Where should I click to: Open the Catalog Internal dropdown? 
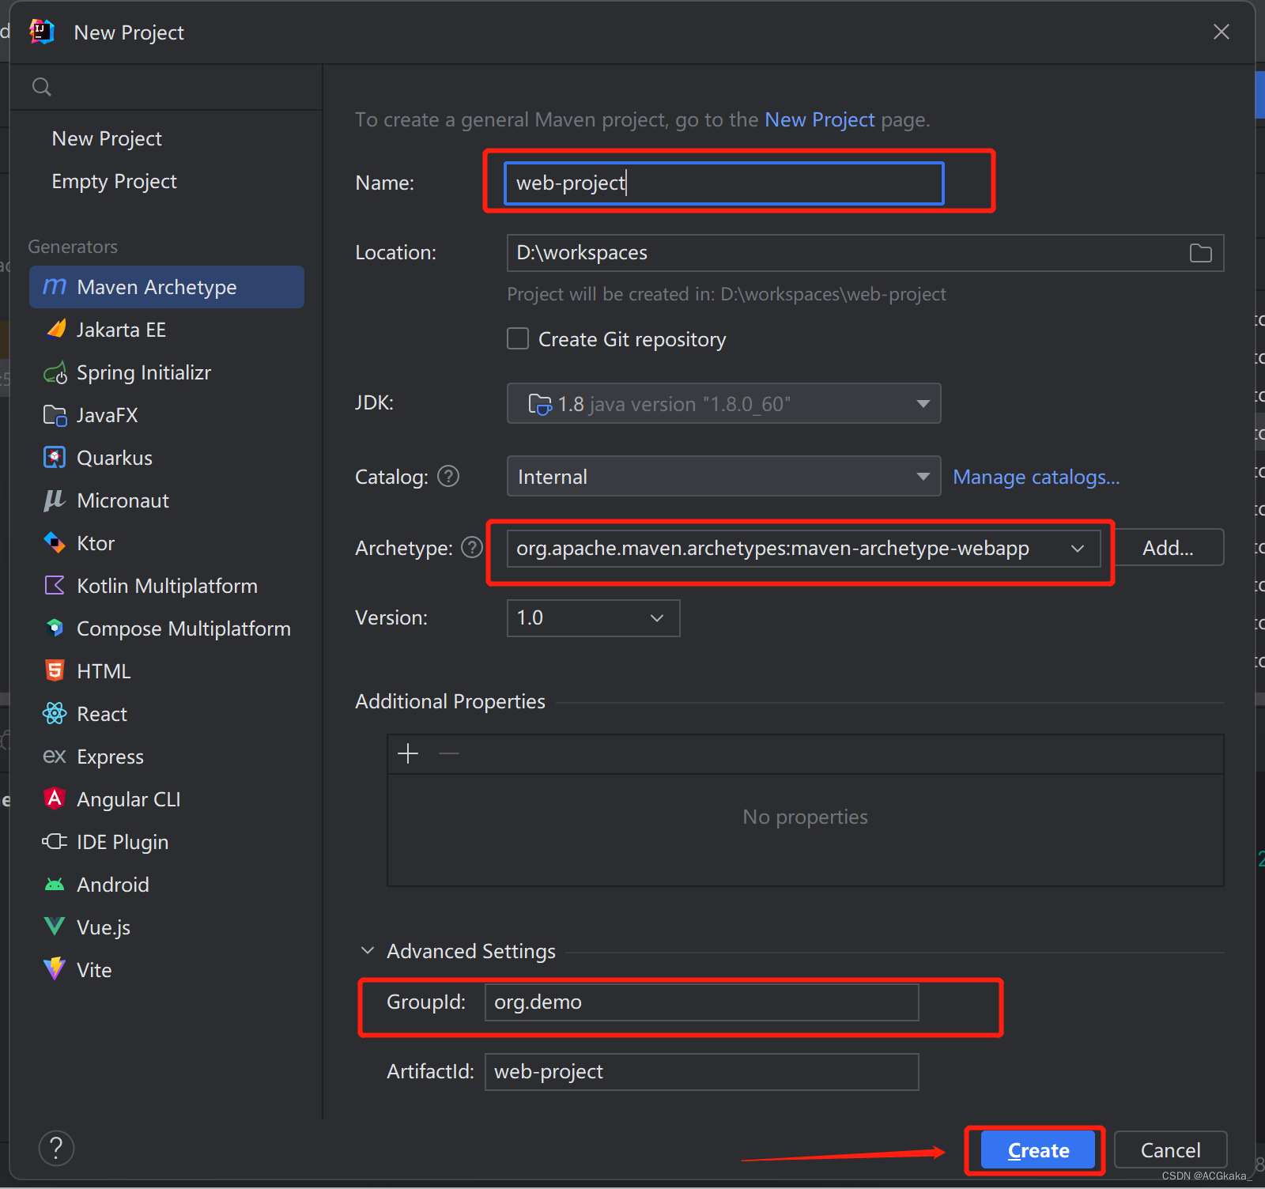point(723,476)
